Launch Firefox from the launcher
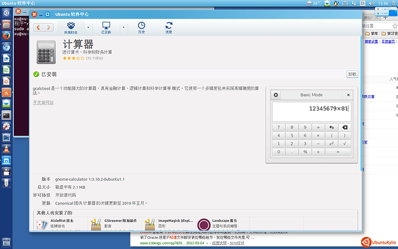This screenshot has width=398, height=249. (6, 35)
